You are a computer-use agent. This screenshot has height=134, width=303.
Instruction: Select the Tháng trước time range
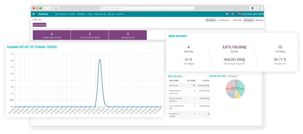[248, 20]
